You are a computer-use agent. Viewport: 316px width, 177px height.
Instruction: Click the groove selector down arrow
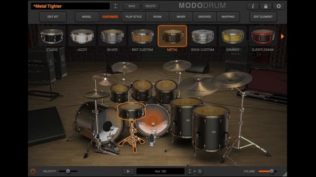click(190, 173)
